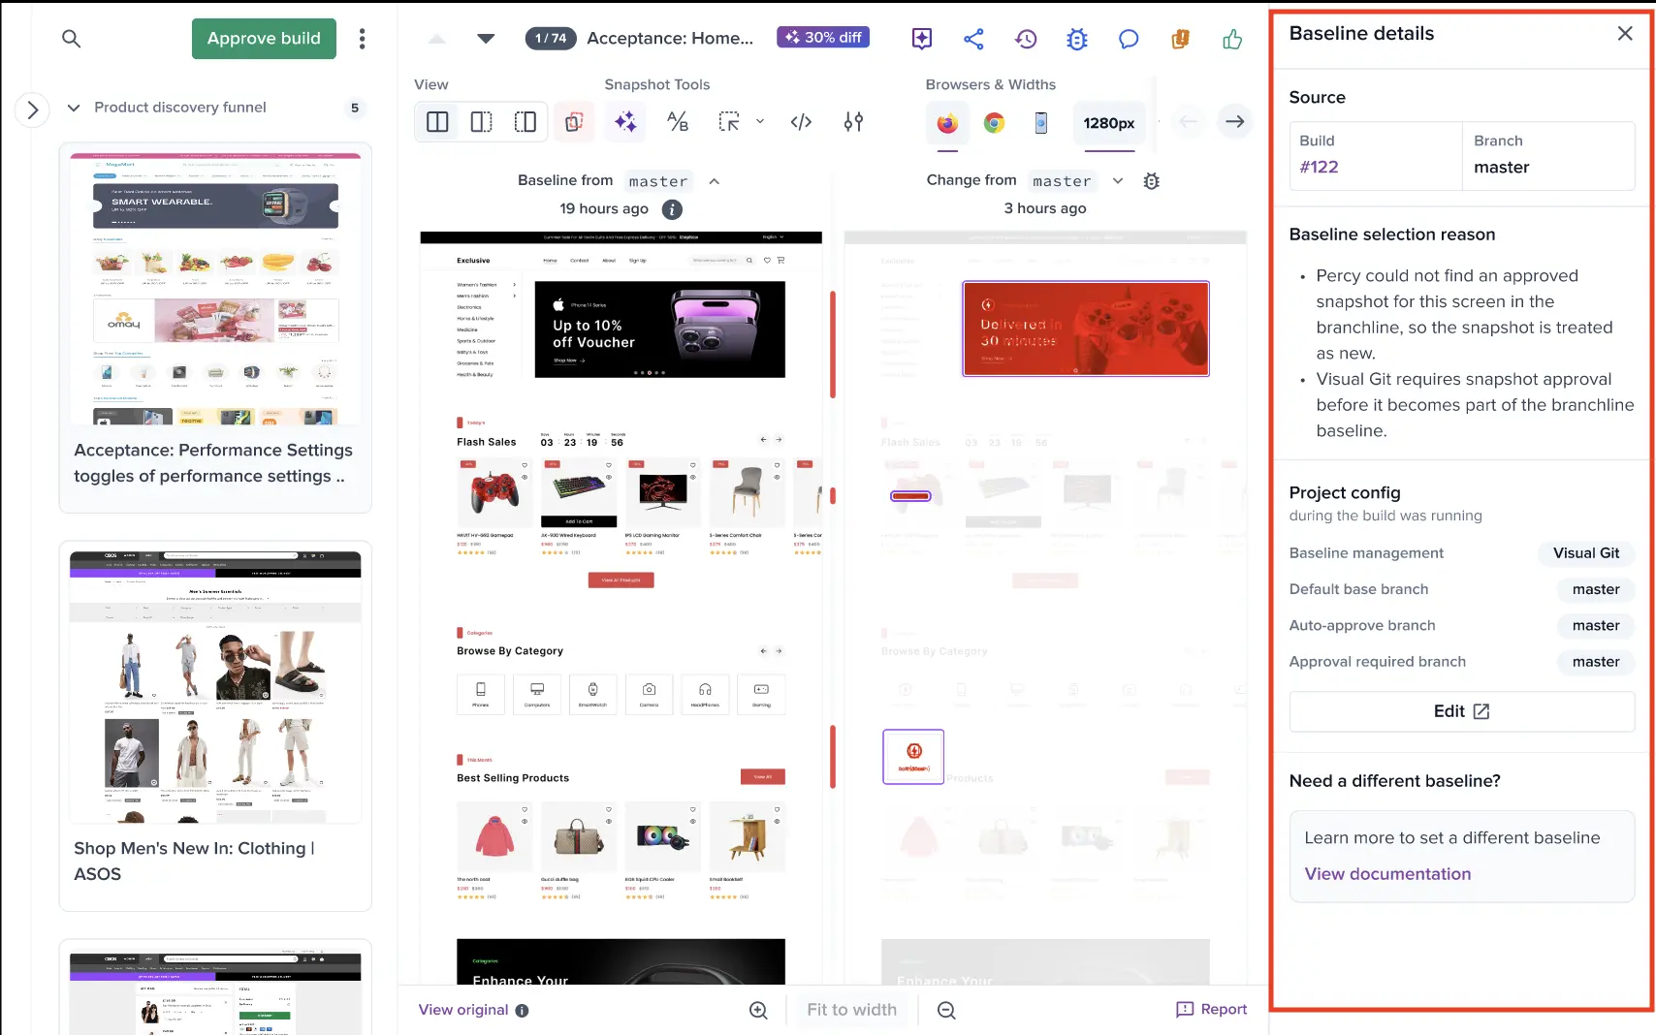Click the Approve build button
The width and height of the screenshot is (1656, 1035).
click(x=264, y=39)
